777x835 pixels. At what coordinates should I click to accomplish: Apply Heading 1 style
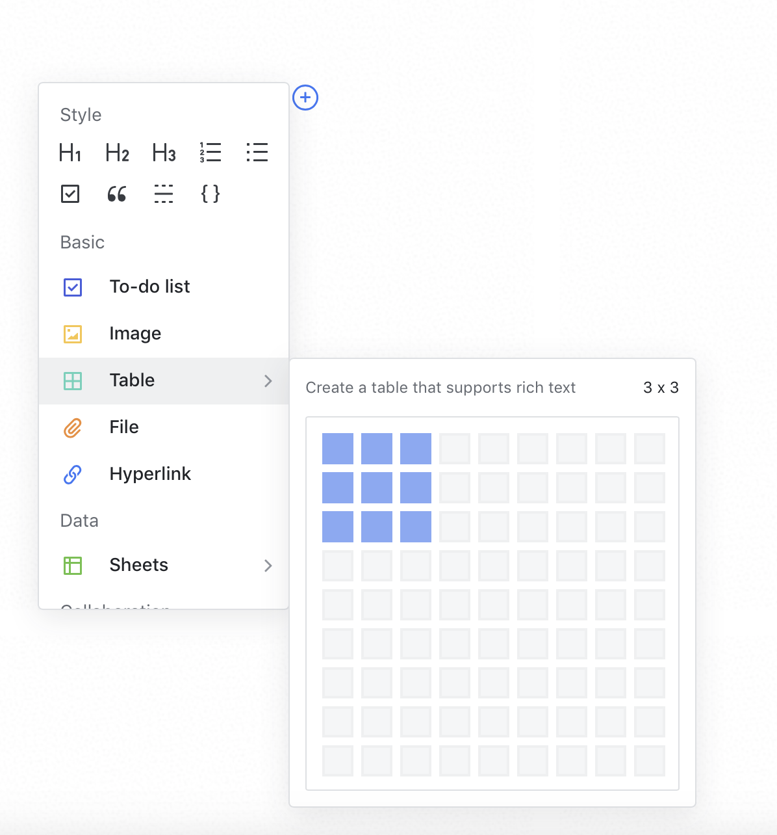point(70,153)
